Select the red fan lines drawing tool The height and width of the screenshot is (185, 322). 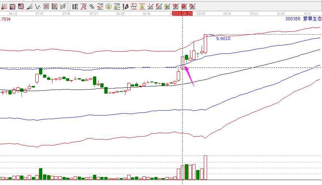[4, 7]
